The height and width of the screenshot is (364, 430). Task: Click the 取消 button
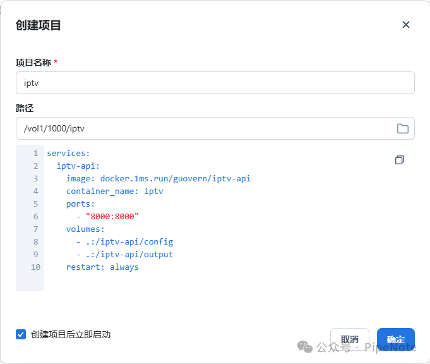point(349,339)
